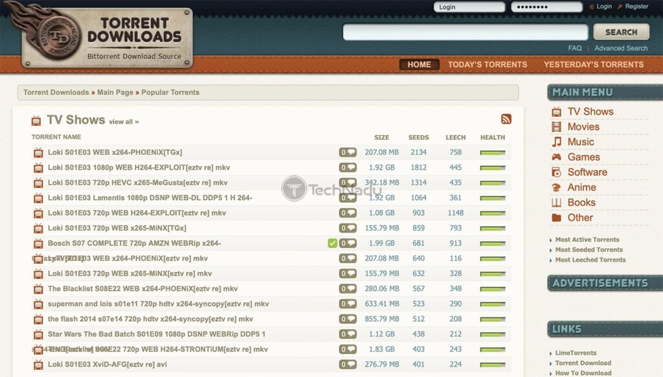Open torrent 'Loki S01E03 WEB x264-PHOENiX[TGx]'
This screenshot has height=377, width=663.
tap(115, 152)
